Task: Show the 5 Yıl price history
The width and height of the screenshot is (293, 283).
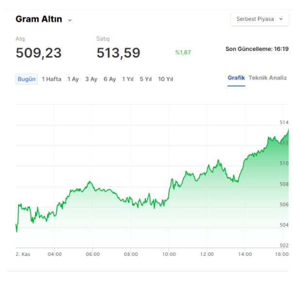Action: [146, 79]
